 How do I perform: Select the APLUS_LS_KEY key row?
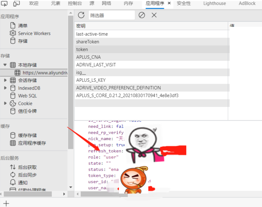tap(152, 80)
